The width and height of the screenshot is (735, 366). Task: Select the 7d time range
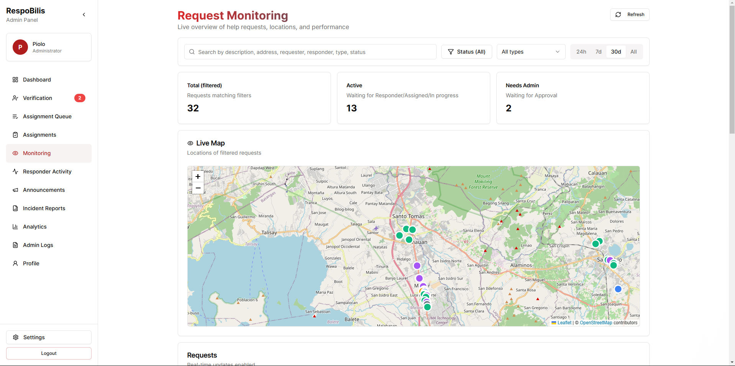(598, 52)
